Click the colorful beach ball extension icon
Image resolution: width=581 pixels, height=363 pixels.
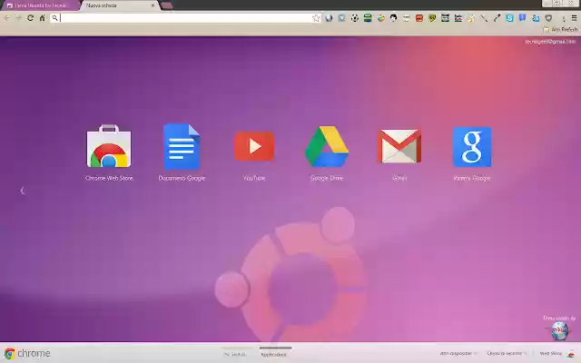point(380,18)
